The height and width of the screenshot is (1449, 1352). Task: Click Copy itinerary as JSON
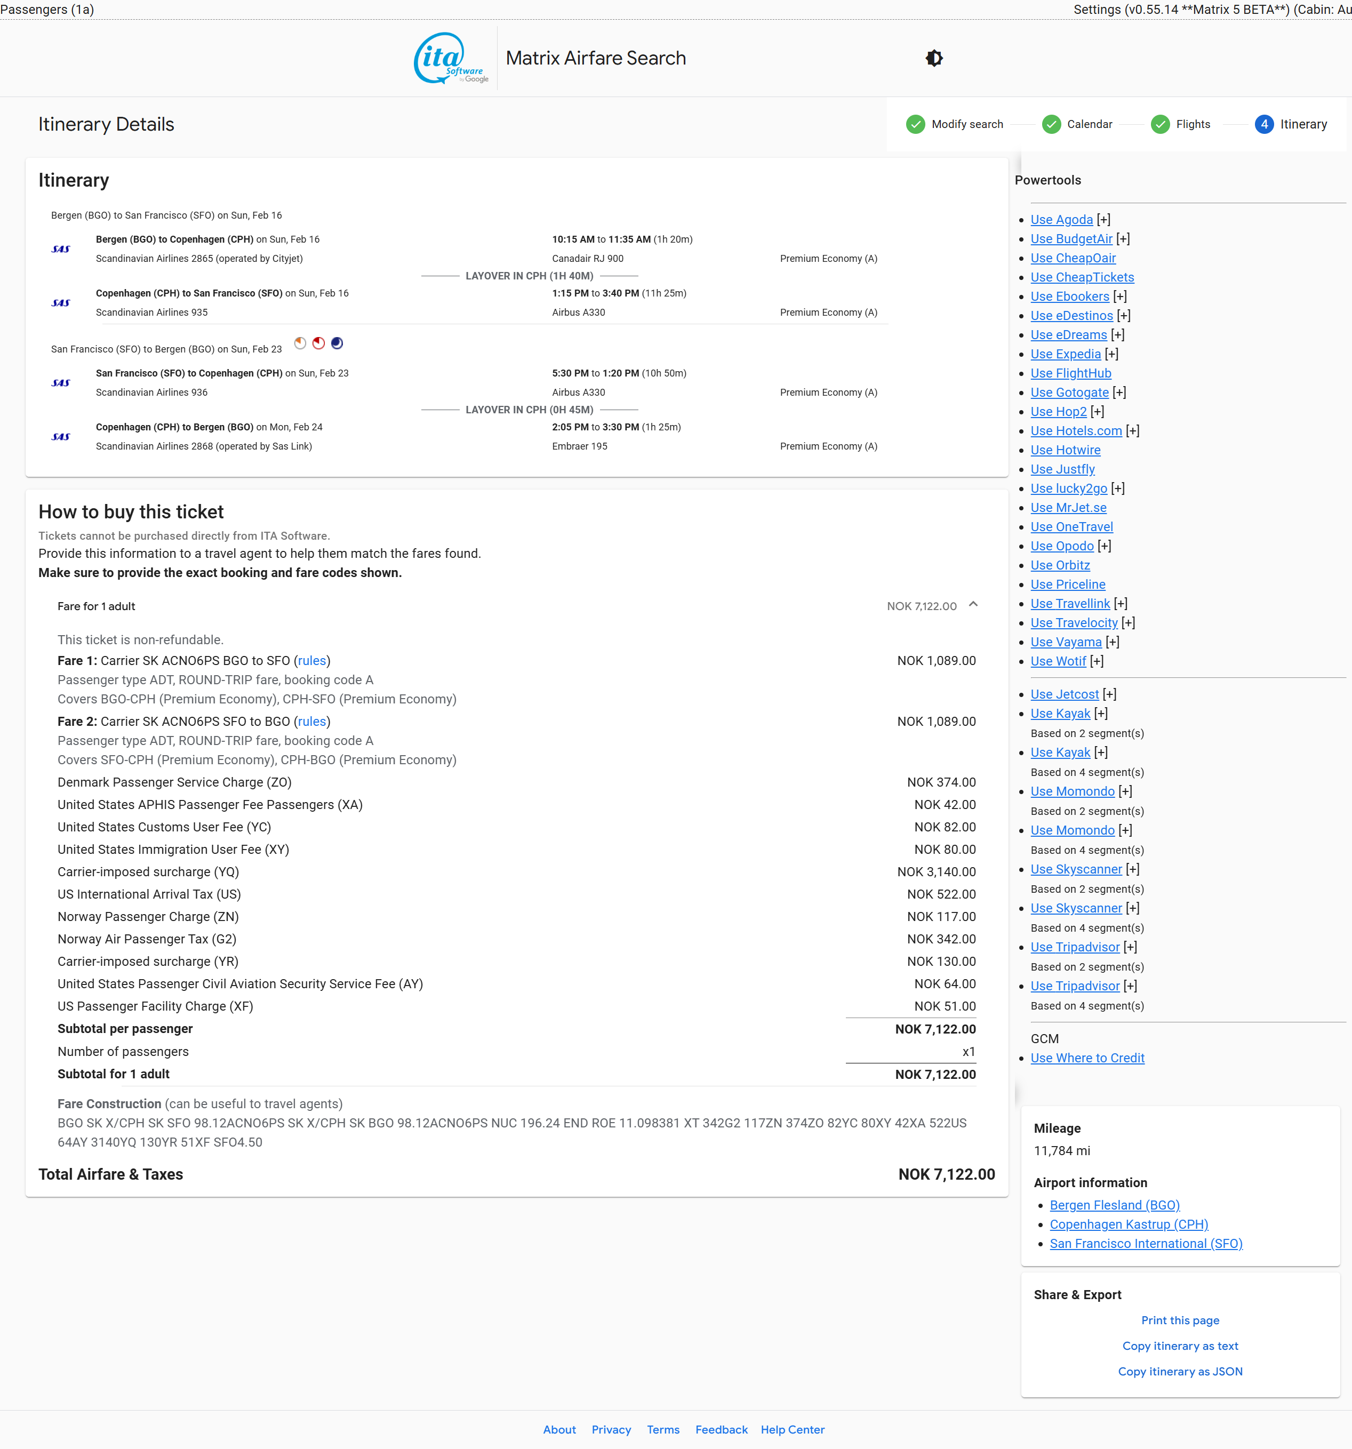click(x=1180, y=1372)
